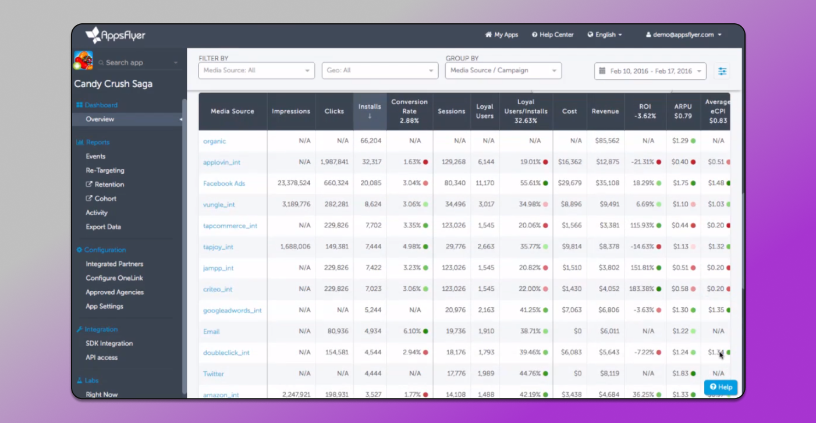Click the Candy Crush Saga app icon
The height and width of the screenshot is (423, 816).
[84, 61]
